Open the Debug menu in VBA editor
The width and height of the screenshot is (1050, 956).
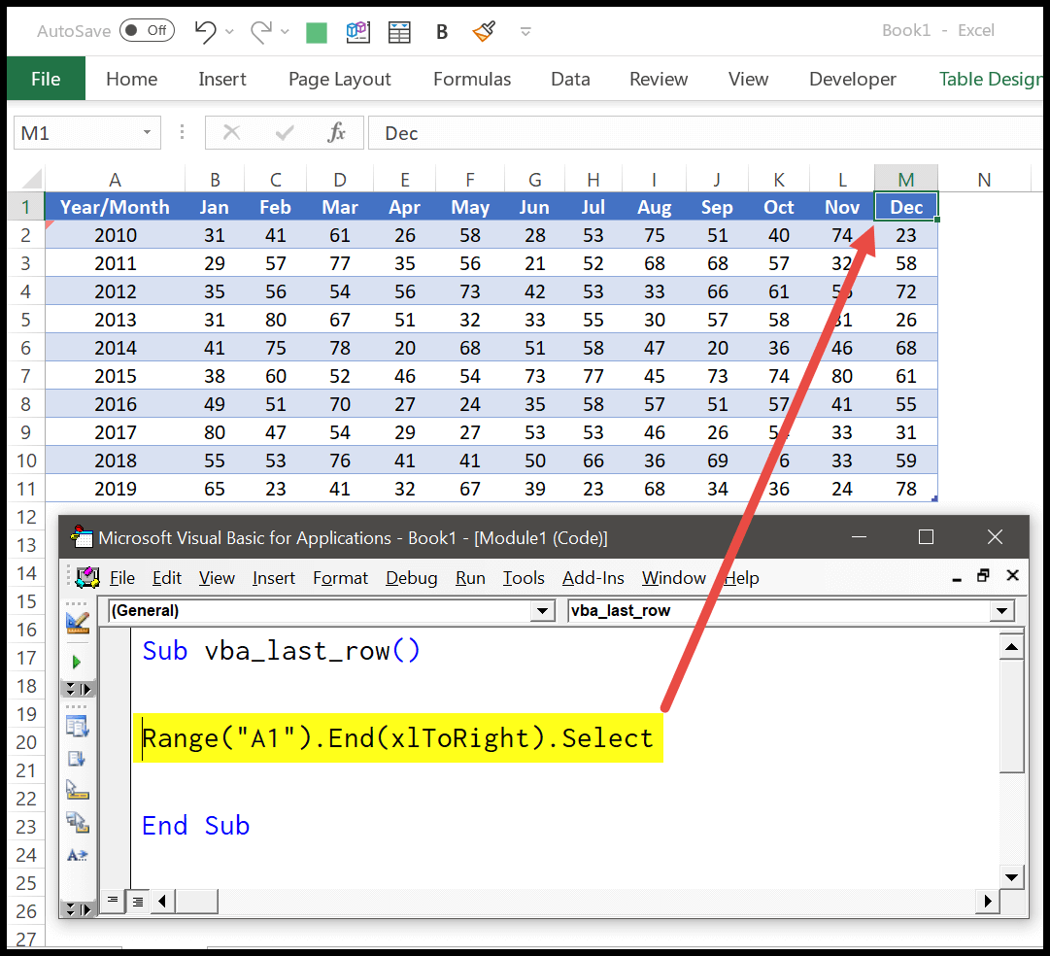click(411, 578)
